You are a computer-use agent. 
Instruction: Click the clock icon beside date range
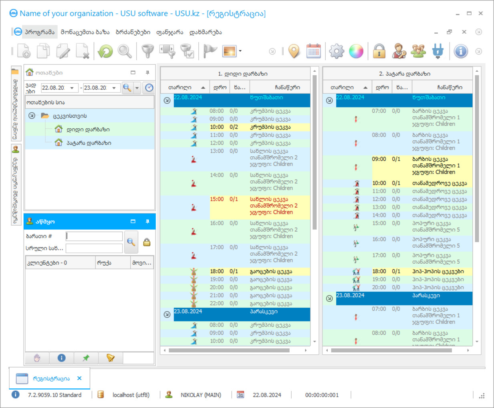pyautogui.click(x=149, y=88)
